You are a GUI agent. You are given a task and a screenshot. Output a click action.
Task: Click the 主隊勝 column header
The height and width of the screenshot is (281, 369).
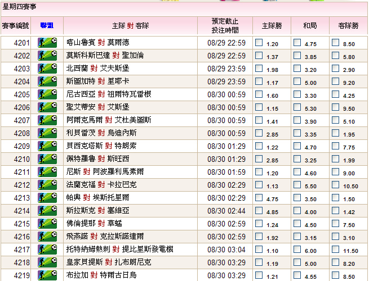tap(272, 26)
